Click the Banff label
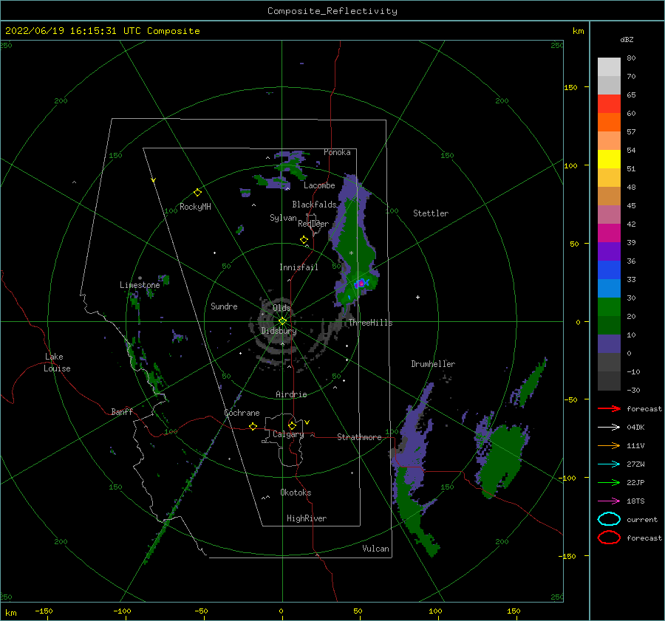The height and width of the screenshot is (621, 665). pos(122,411)
